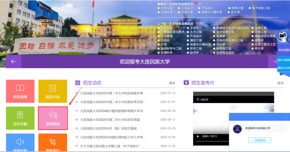The width and height of the screenshot is (290, 152).
Task: Click the video time 0:00 / 13:11
Action: (209, 136)
